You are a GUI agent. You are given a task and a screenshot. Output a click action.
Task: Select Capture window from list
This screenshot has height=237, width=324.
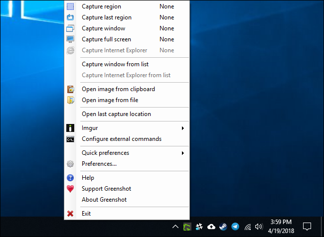(115, 64)
